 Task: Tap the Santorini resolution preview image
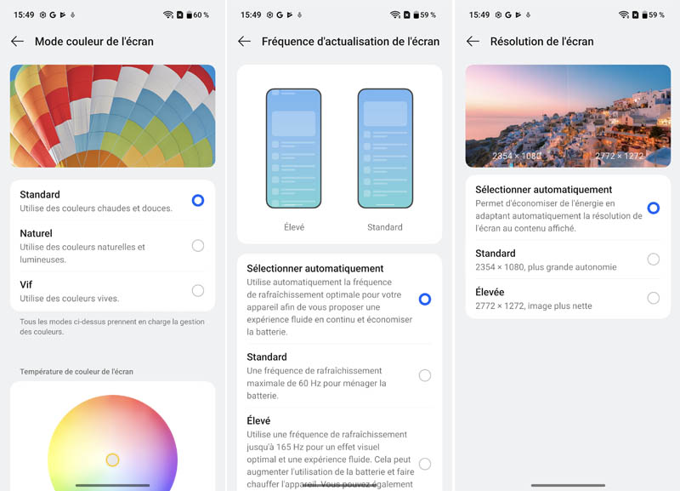[x=568, y=116]
